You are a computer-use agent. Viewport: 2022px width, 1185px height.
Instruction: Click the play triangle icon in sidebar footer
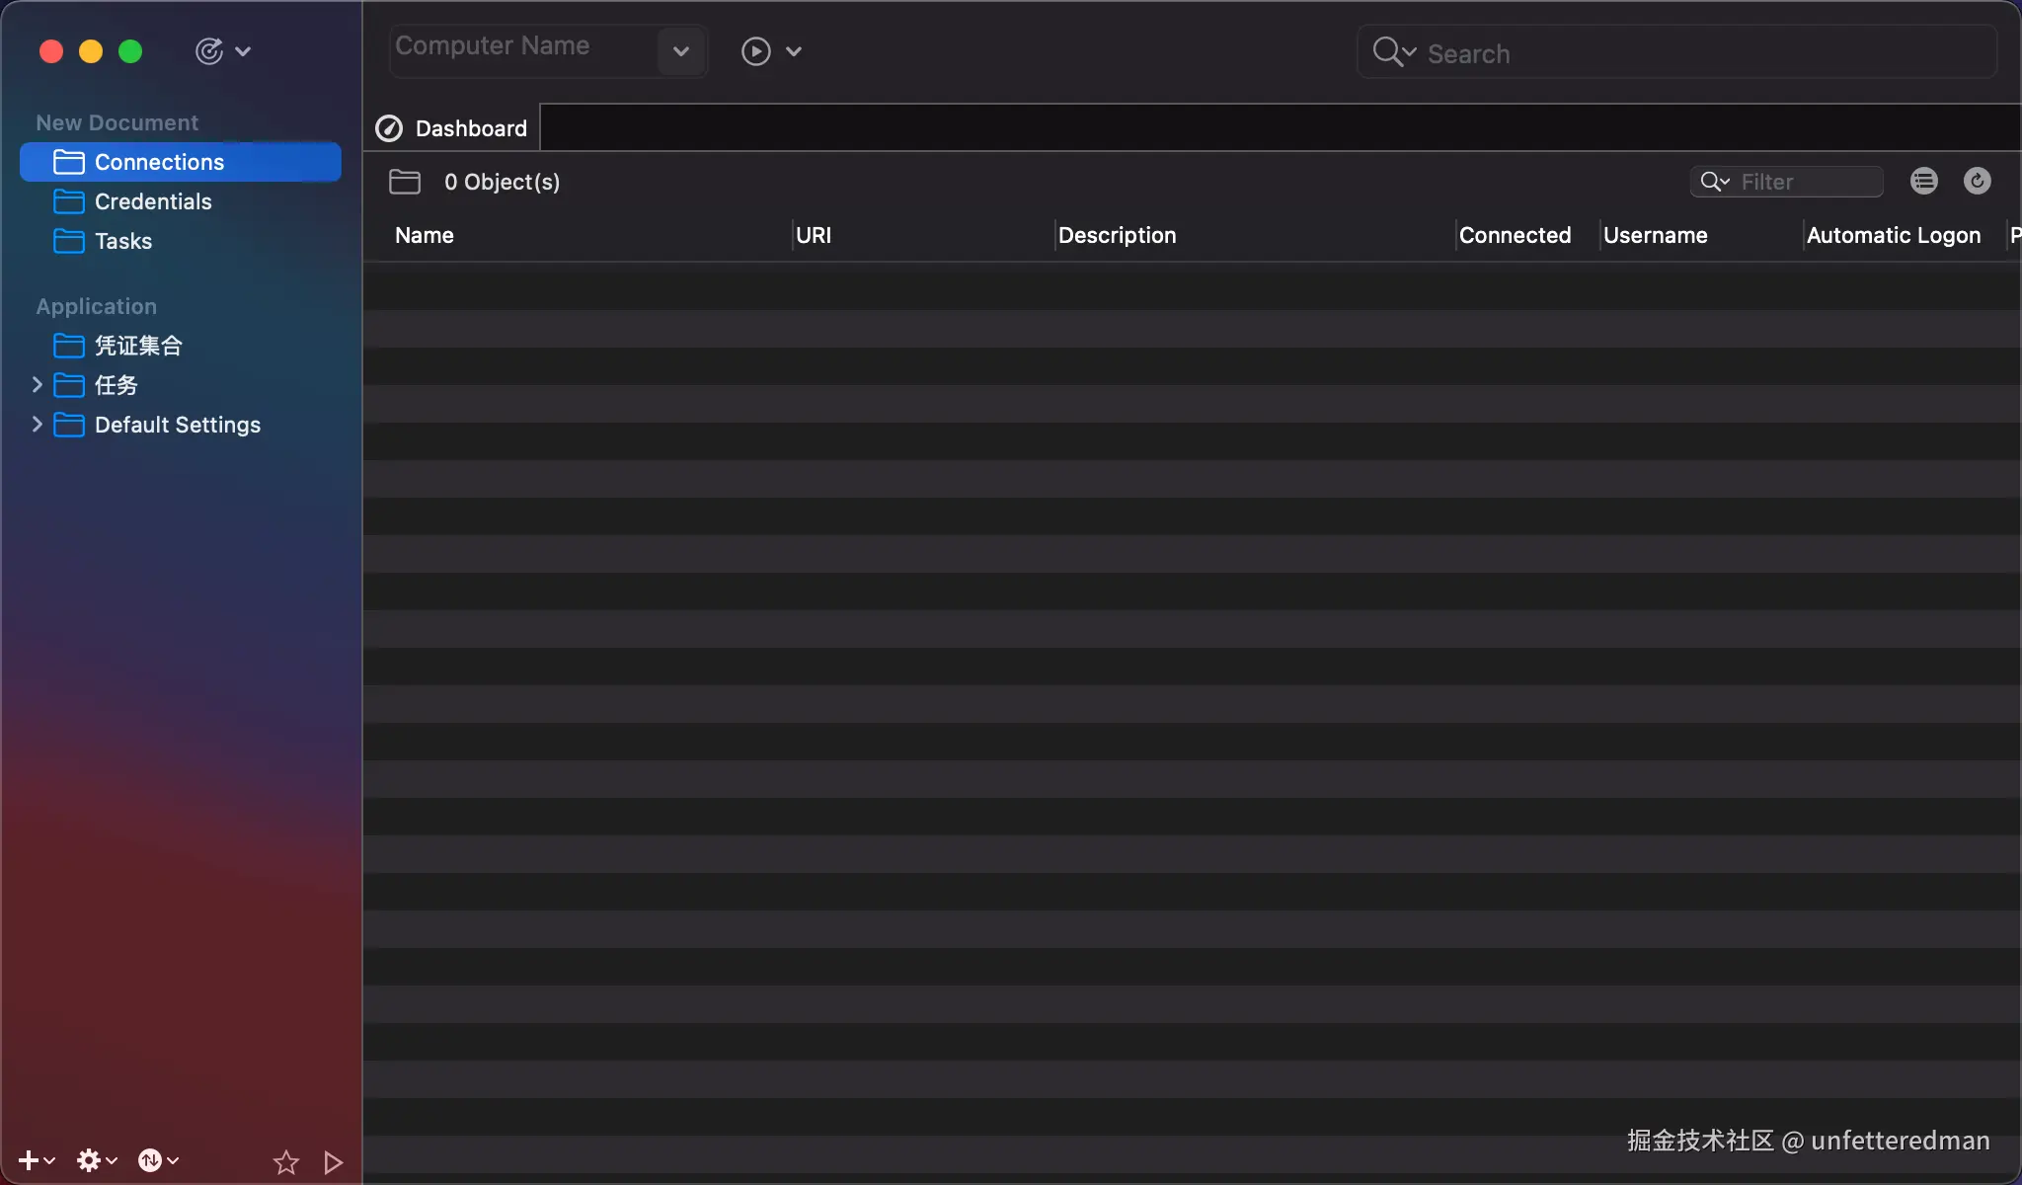[333, 1162]
